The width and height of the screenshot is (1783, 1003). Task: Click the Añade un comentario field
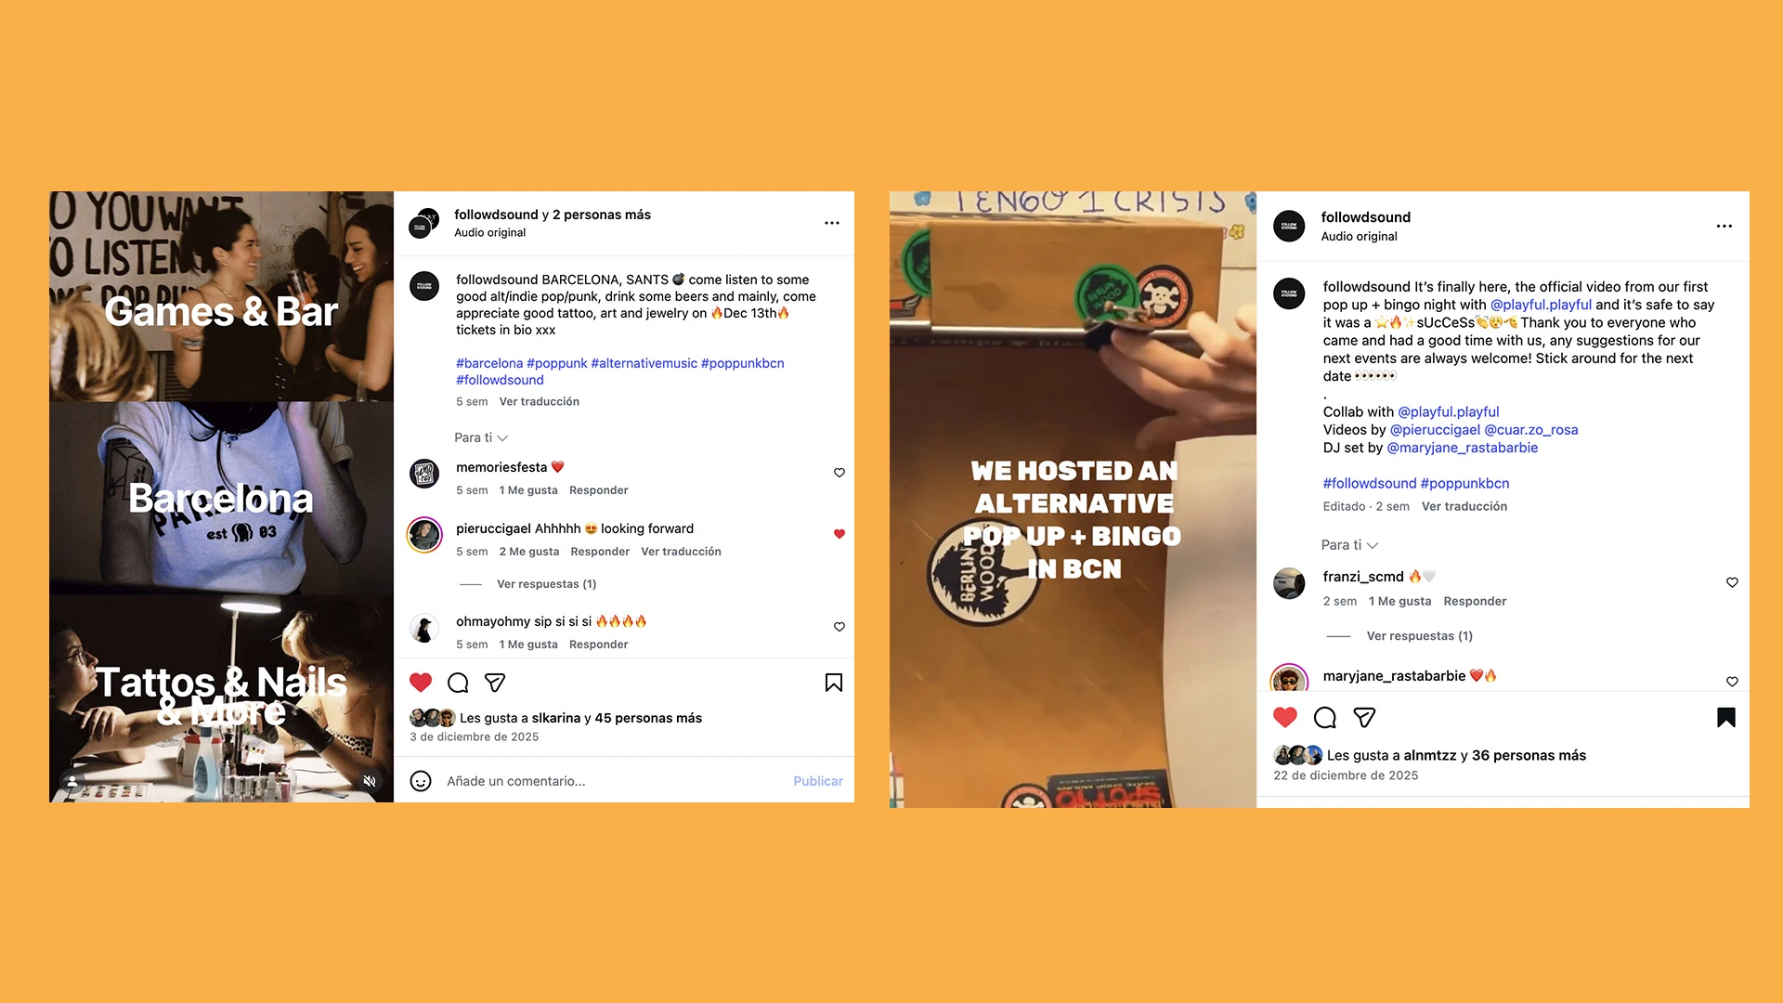coord(613,781)
